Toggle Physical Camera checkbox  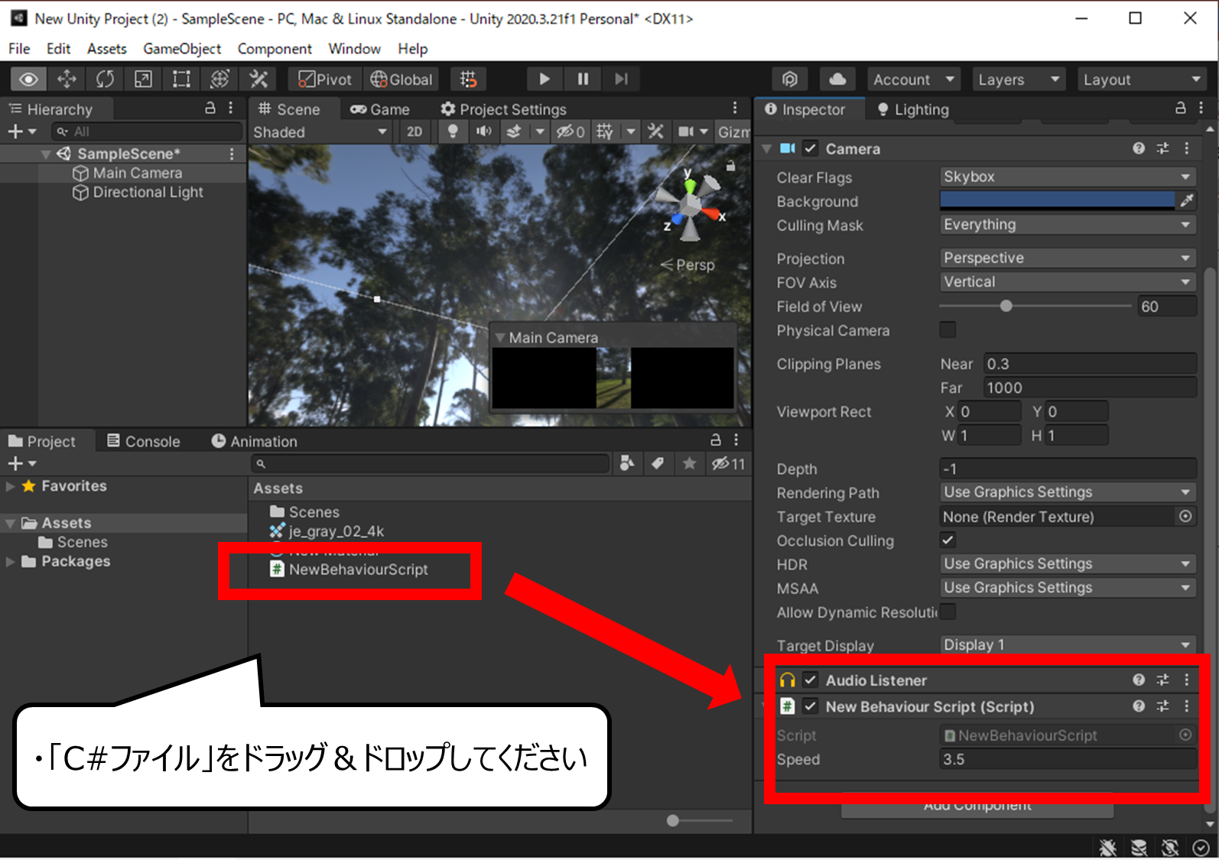(x=948, y=330)
